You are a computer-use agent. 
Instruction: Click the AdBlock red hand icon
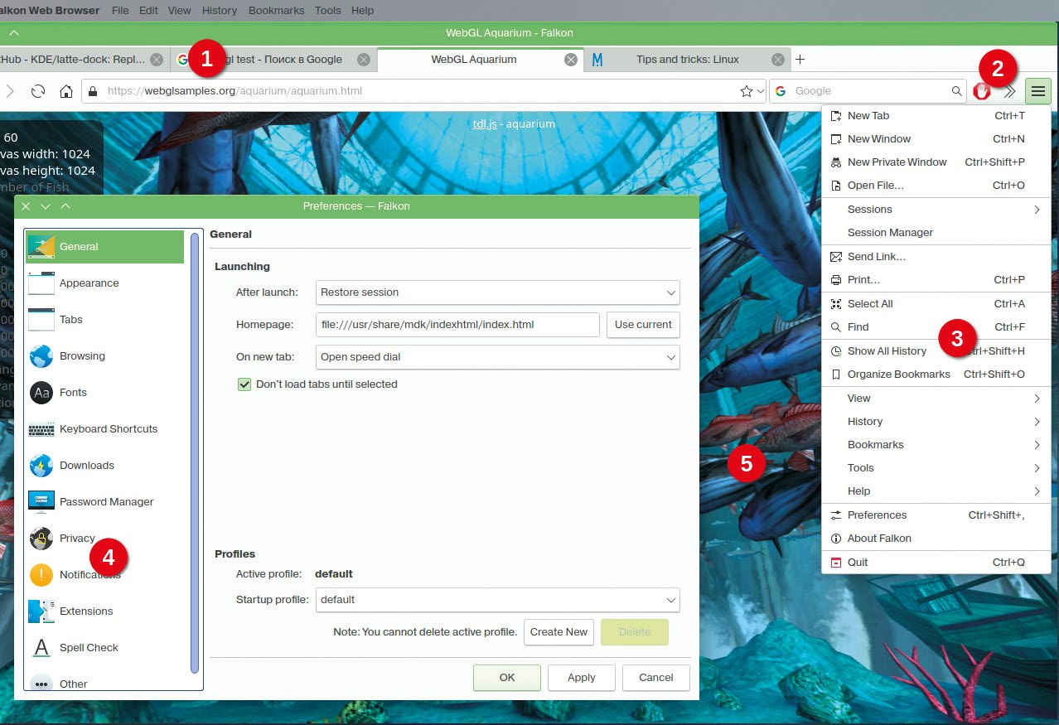[982, 91]
